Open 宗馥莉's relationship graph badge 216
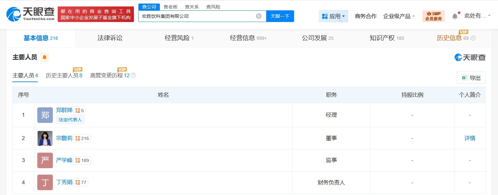The width and height of the screenshot is (498, 195). coord(82,138)
